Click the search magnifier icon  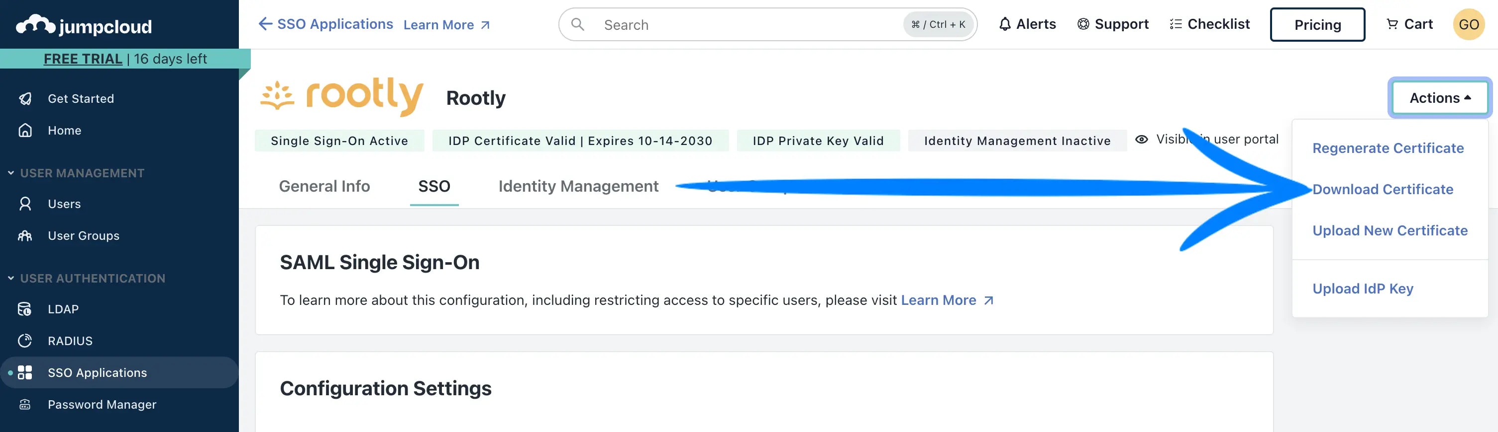coord(577,24)
